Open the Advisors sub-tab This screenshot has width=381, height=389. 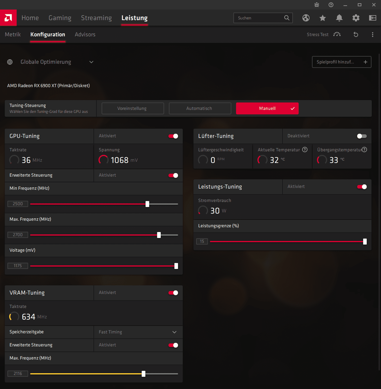coord(85,35)
